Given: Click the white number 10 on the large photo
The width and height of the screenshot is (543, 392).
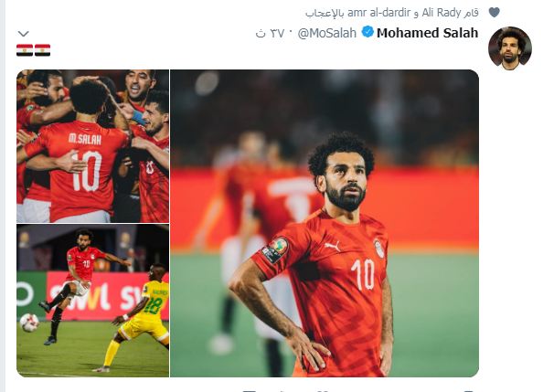Looking at the screenshot, I should click(363, 274).
